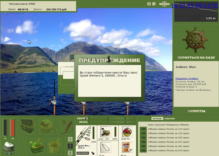Select the event Плотву на 674 грамм
Viewport: 219px width, 156px height.
tap(169, 151)
